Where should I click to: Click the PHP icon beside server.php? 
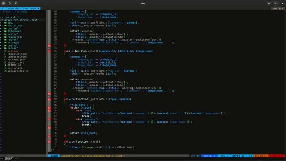5,68
